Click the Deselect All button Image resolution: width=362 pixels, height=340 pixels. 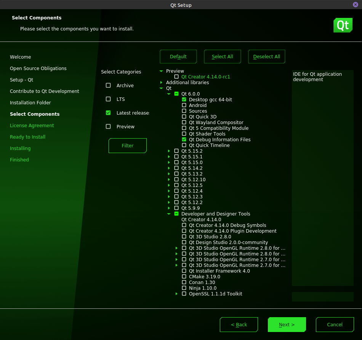[x=266, y=57]
